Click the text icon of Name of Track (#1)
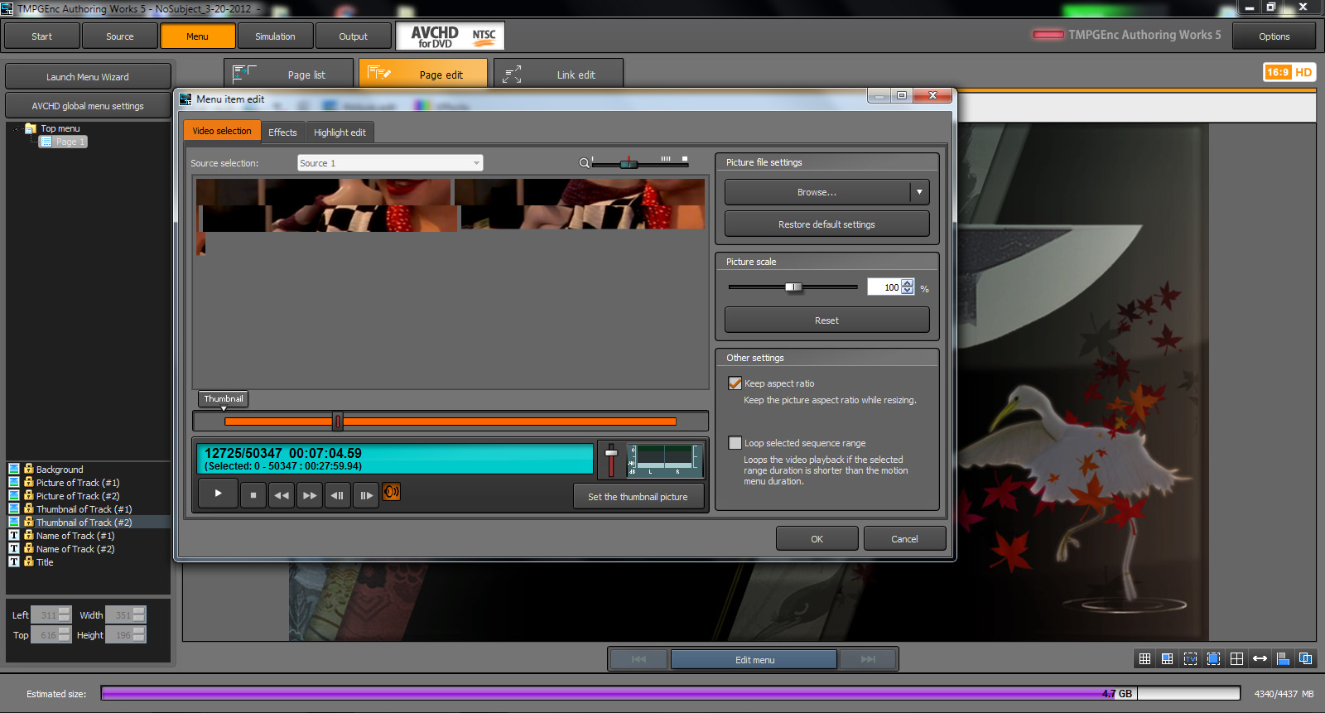The height and width of the screenshot is (713, 1325). (14, 535)
